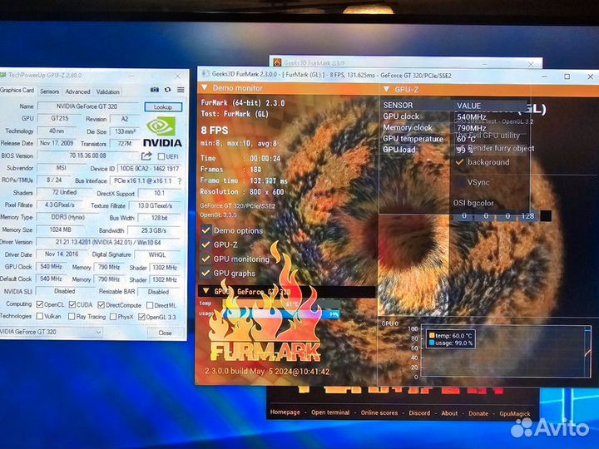The height and width of the screenshot is (449, 599).
Task: Click the BIOS export share icon
Action: [x=146, y=155]
